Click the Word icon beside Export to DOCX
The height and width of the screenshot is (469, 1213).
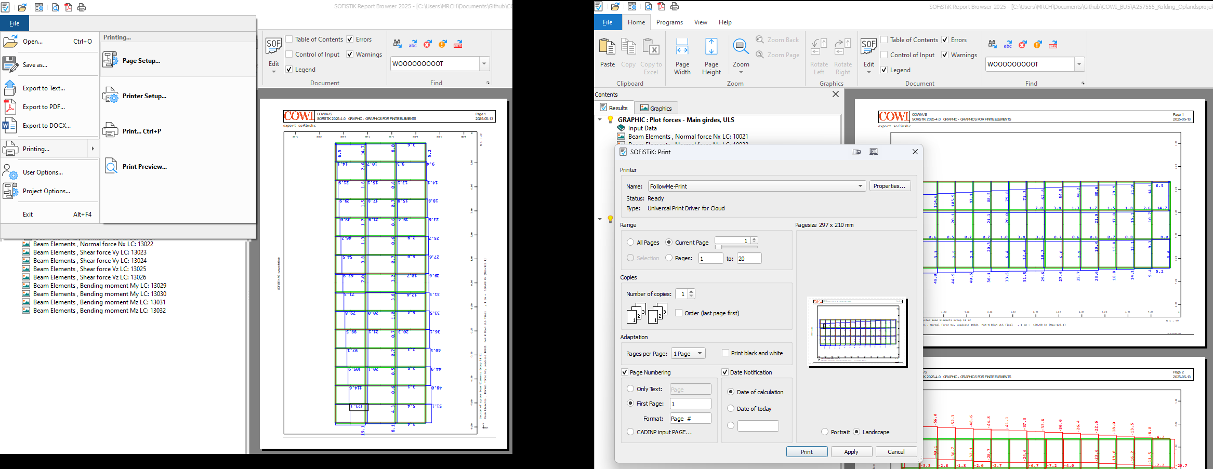[x=10, y=126]
